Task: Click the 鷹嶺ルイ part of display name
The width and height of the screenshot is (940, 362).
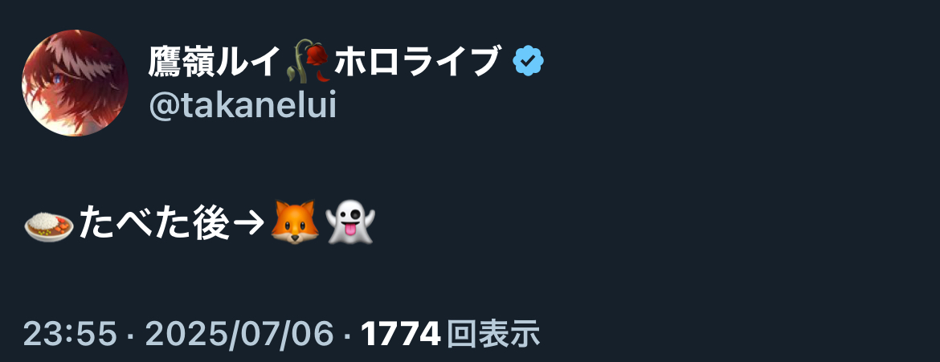Action: [215, 61]
